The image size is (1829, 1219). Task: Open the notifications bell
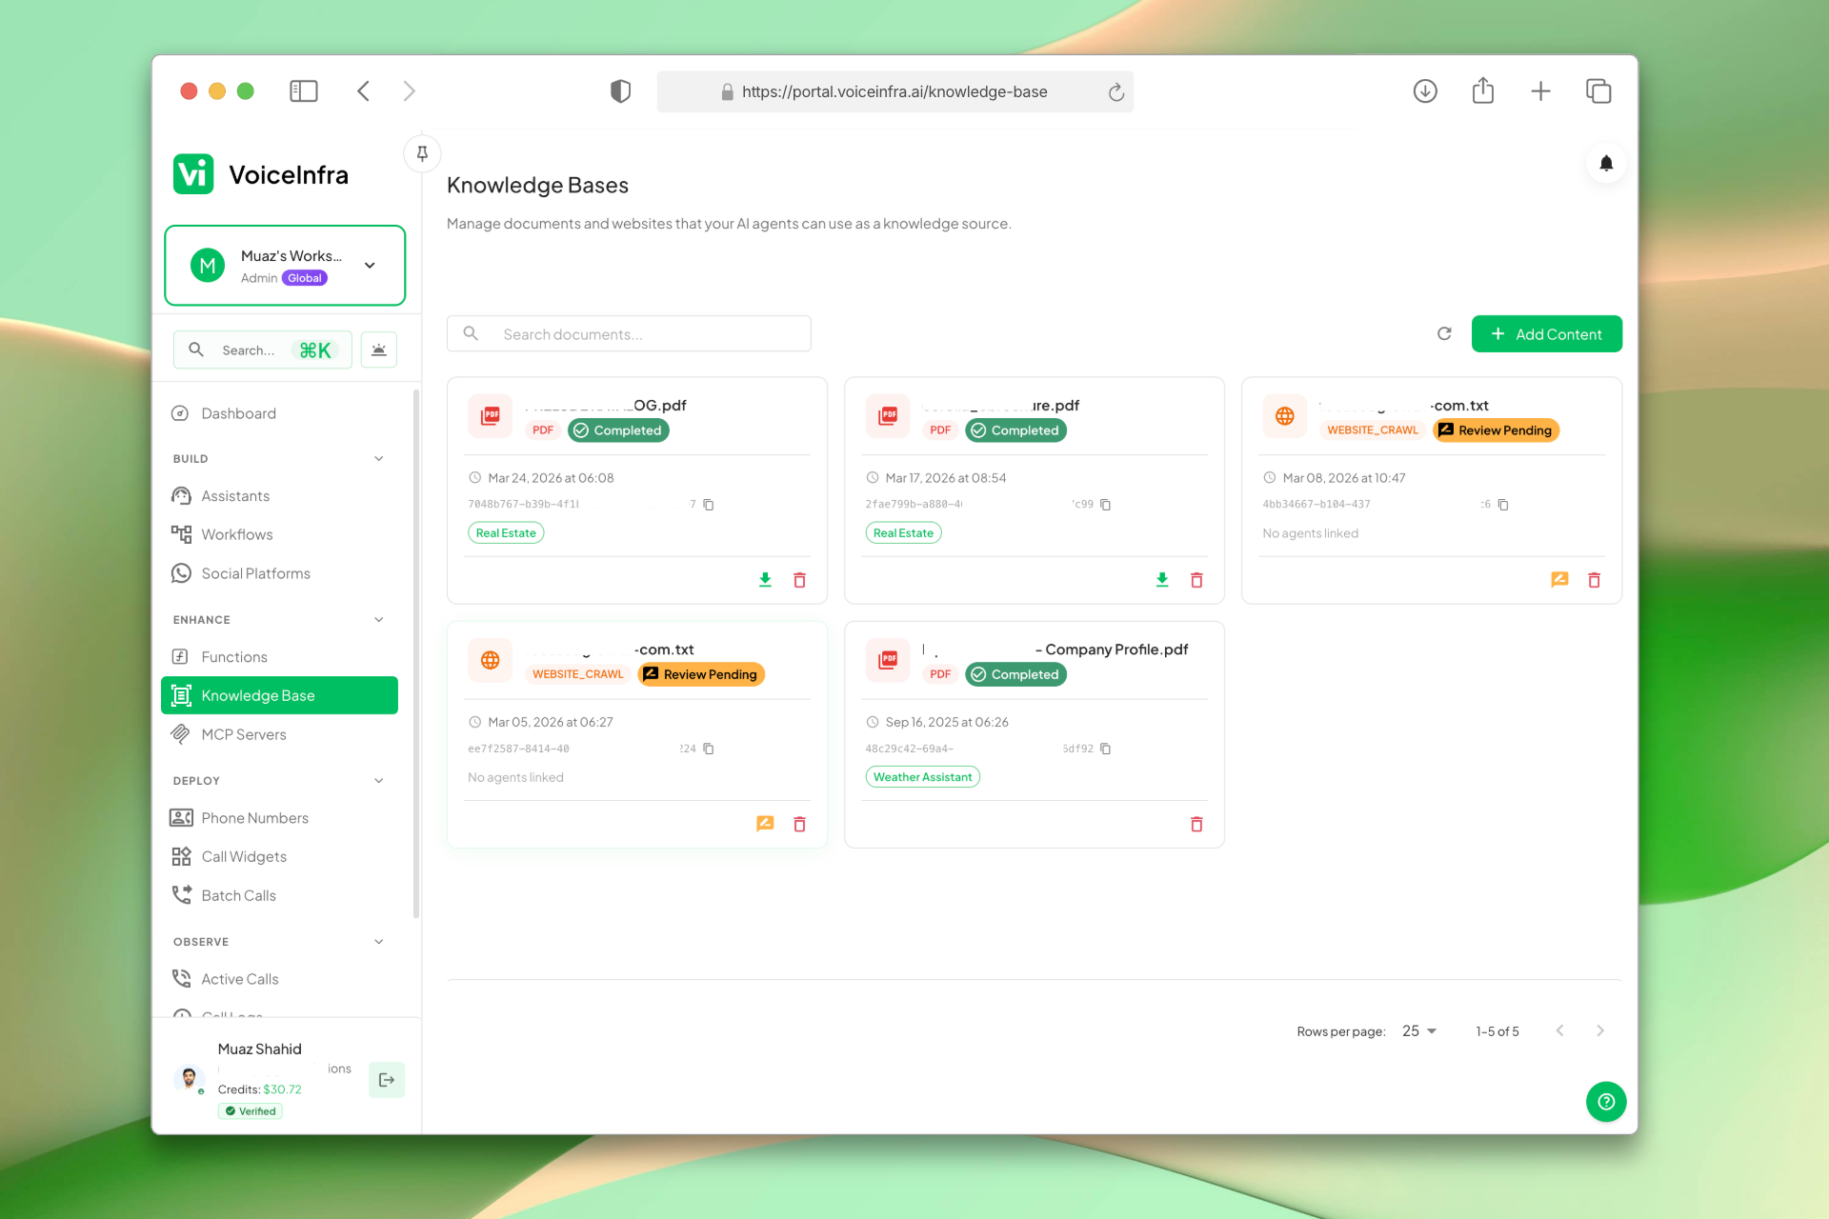[x=1606, y=163]
